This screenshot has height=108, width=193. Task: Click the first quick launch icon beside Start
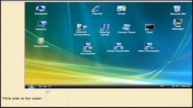coord(40,86)
